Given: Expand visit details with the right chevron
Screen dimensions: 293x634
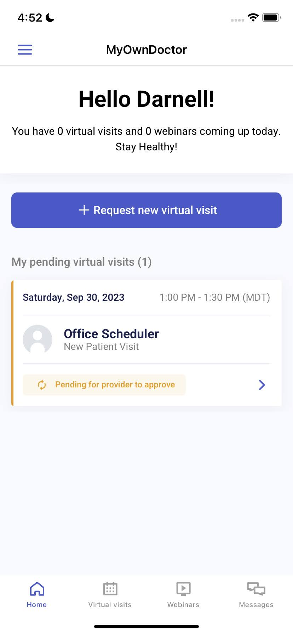Looking at the screenshot, I should pos(262,385).
